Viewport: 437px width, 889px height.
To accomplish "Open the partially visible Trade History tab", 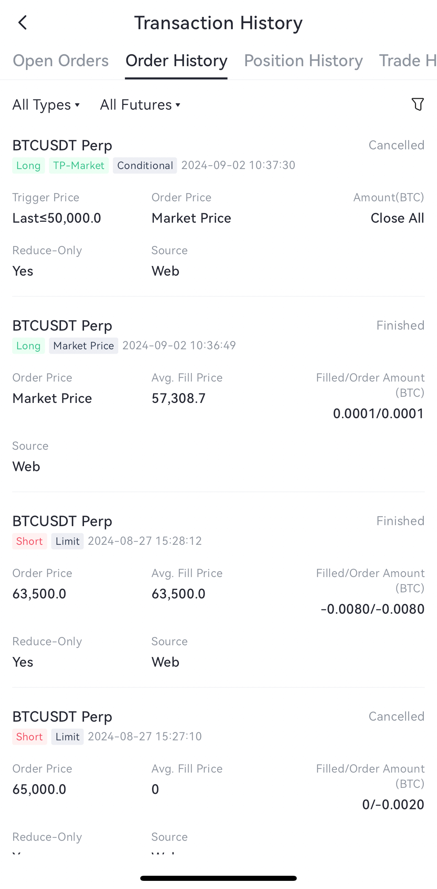I will (x=408, y=61).
